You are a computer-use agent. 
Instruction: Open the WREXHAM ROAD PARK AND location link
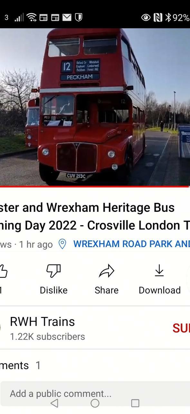(131, 244)
